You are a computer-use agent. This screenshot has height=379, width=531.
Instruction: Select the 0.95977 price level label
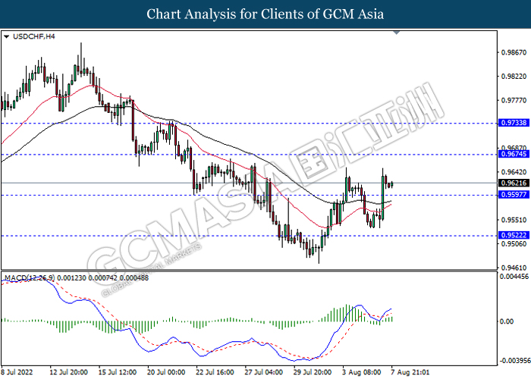514,195
